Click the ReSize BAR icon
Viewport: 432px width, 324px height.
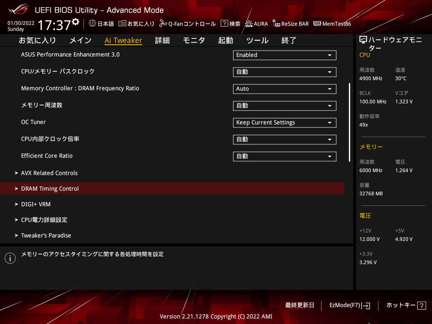(x=276, y=24)
